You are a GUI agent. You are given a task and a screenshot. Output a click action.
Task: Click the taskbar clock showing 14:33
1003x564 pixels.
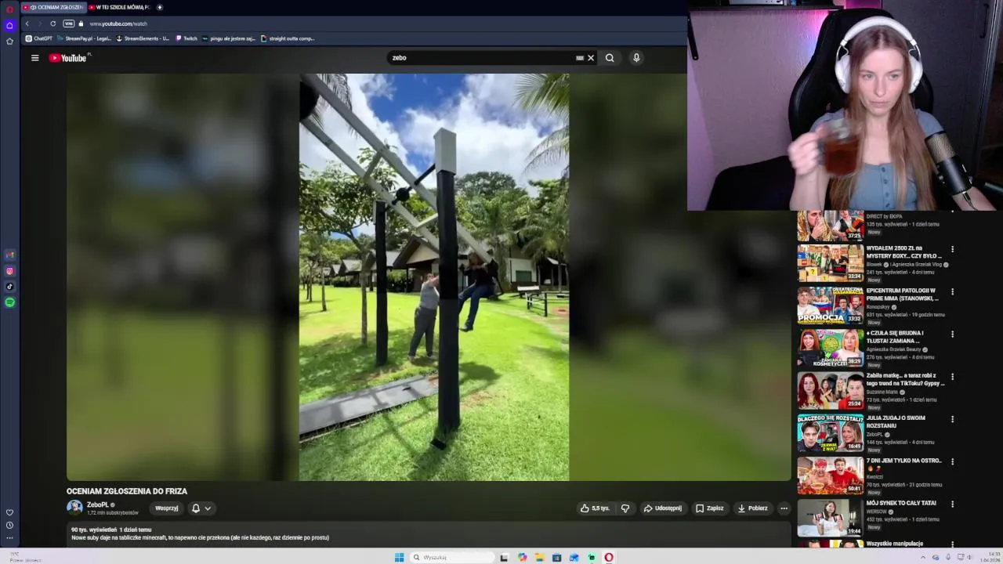click(990, 558)
